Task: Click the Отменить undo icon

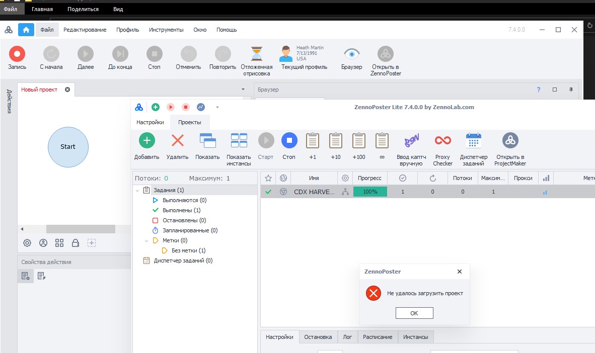Action: pyautogui.click(x=189, y=54)
